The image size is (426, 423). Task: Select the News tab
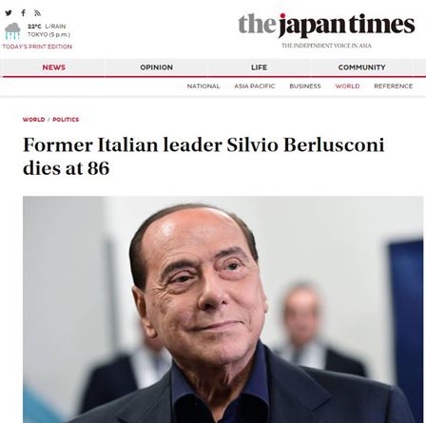(x=54, y=67)
